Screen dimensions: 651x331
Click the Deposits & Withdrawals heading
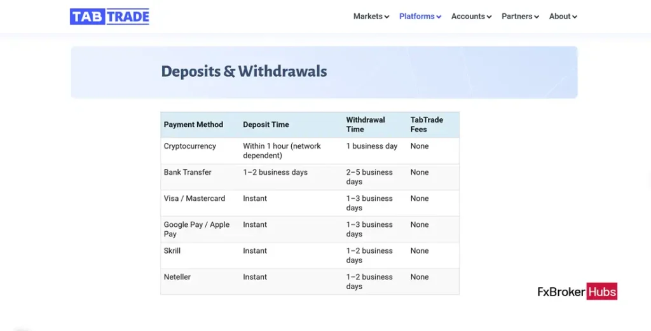coord(244,71)
